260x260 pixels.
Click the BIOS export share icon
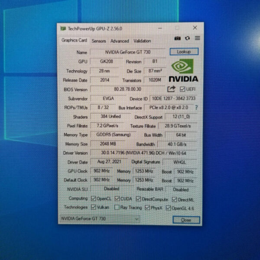coord(171,89)
